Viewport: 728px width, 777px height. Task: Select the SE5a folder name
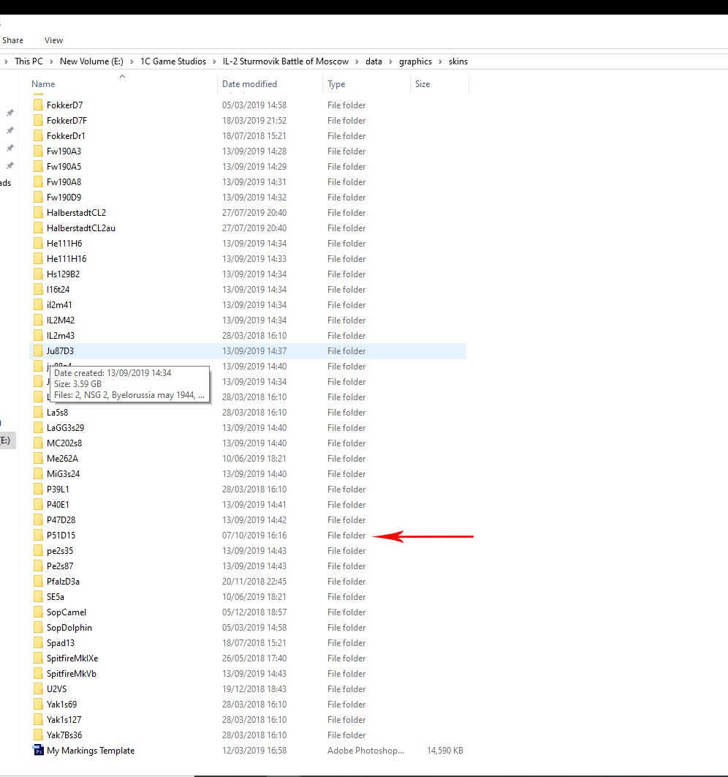tap(56, 596)
